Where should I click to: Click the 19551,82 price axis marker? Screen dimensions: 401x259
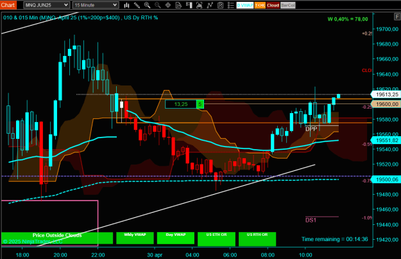386,140
